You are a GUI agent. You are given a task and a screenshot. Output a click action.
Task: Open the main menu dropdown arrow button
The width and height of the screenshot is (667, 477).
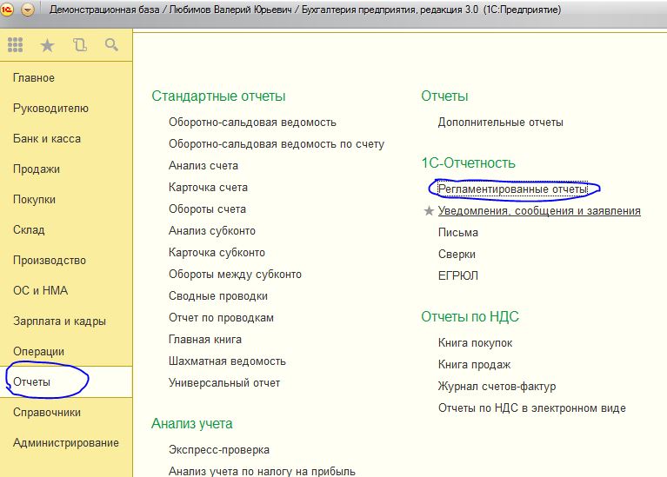tap(28, 10)
